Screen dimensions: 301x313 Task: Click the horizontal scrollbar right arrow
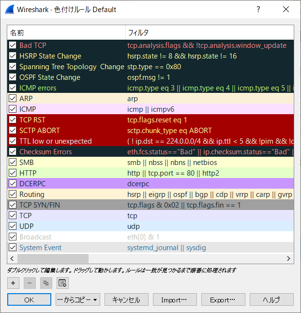288,258
